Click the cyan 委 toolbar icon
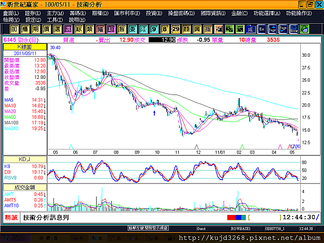This screenshot has width=324, height=243. click(x=132, y=29)
